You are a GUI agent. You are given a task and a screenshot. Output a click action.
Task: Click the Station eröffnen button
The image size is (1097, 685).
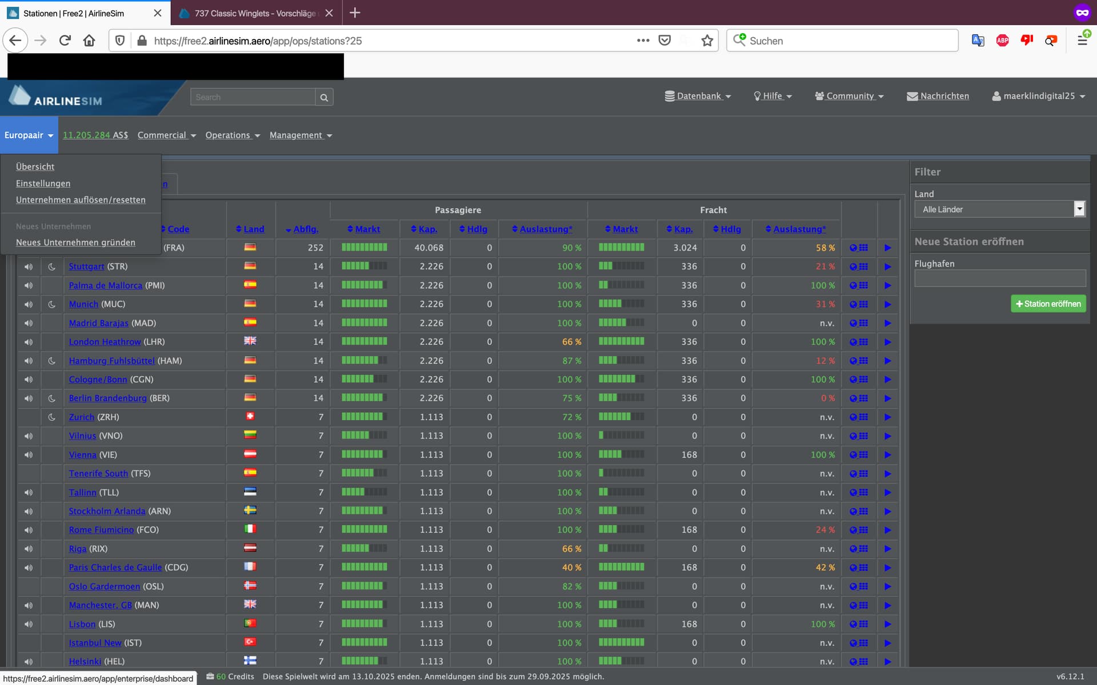pyautogui.click(x=1048, y=304)
